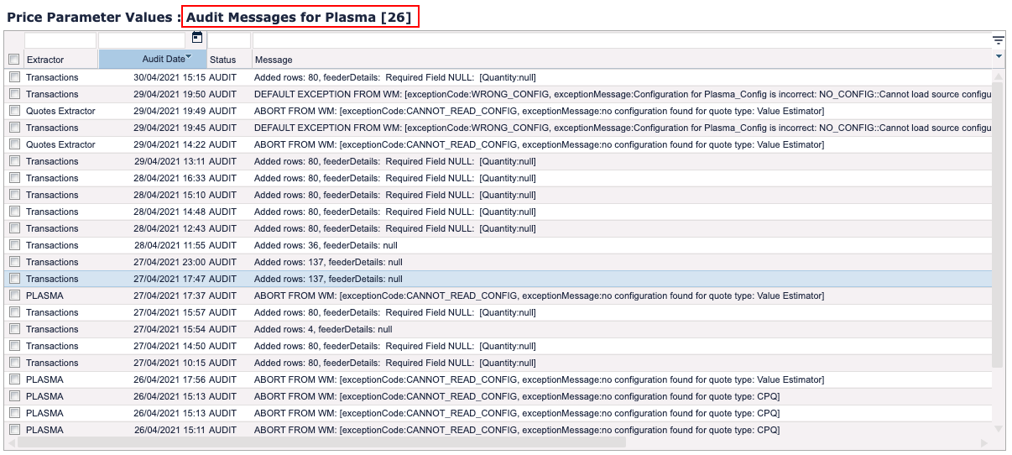
Task: Click the filter icon at table top-right
Action: tap(998, 39)
